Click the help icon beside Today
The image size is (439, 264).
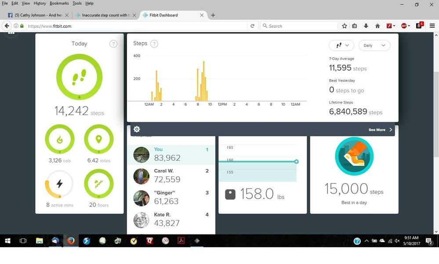point(113,44)
